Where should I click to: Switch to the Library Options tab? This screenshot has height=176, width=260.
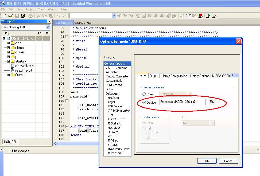[x=200, y=76]
